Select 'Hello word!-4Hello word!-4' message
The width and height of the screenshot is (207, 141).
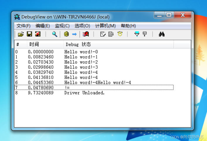tap(98, 82)
